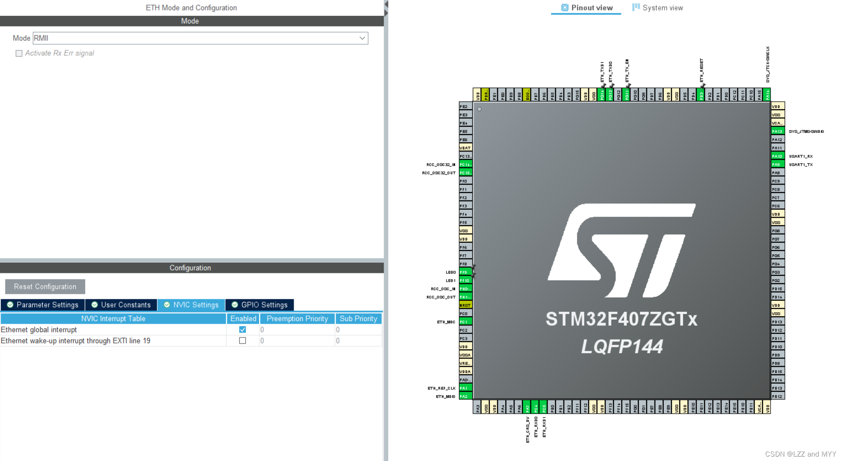Click the BOOT0 pin on the top edge

tap(527, 95)
